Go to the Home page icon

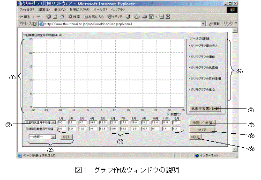tap(62, 16)
